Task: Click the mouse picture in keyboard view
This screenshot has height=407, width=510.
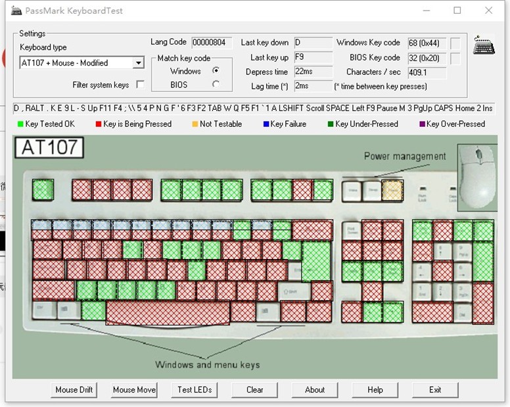Action: coord(477,178)
